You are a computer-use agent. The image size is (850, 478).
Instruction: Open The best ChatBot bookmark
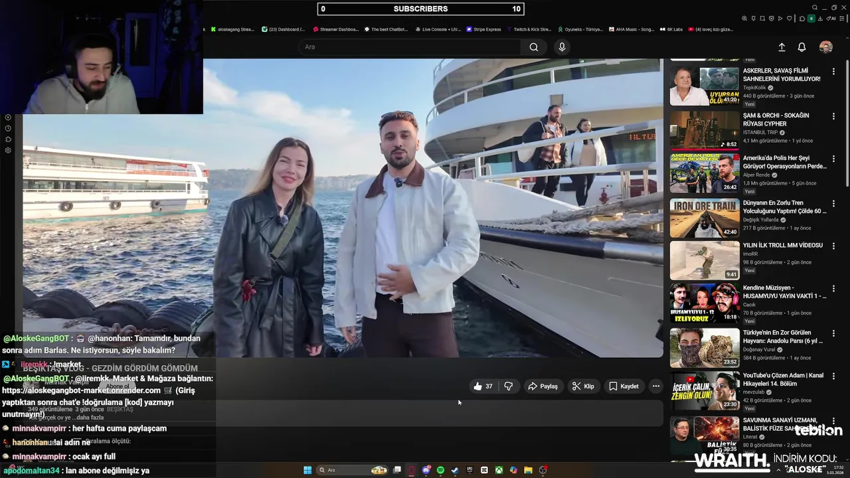coord(385,29)
